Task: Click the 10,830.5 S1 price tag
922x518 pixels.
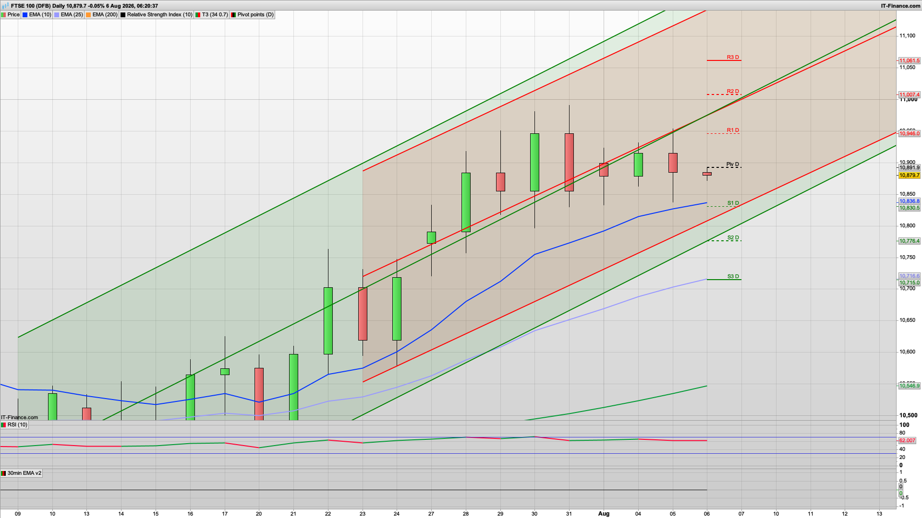Action: [x=909, y=208]
